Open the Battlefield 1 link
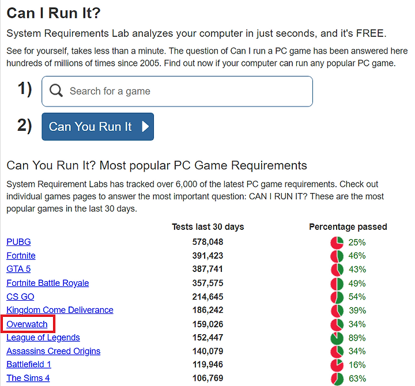Viewport: 415px width, 386px height. tap(29, 365)
